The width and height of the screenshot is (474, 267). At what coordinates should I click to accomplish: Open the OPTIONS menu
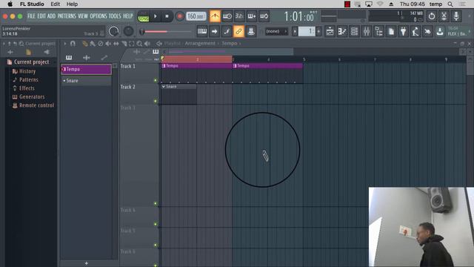[x=99, y=16]
